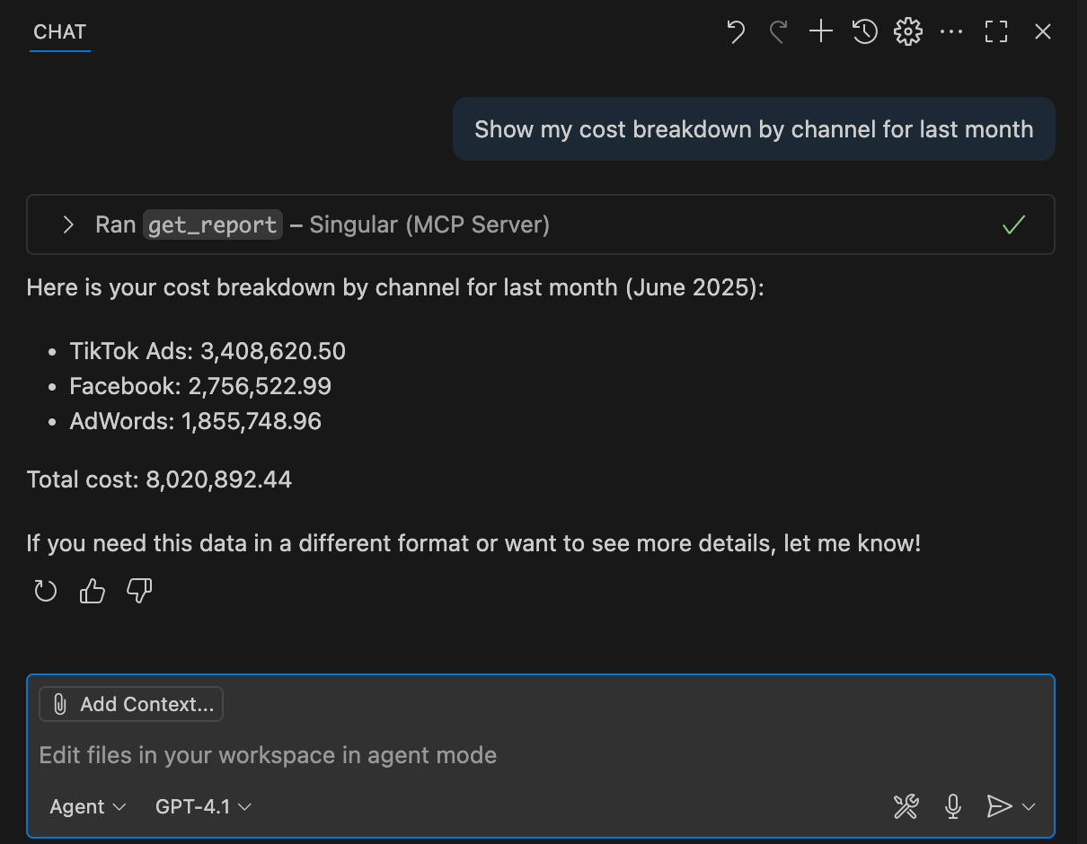Click the Add Context button

[130, 704]
